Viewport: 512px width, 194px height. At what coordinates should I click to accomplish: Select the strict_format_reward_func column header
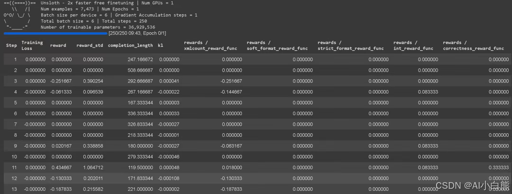pos(351,46)
